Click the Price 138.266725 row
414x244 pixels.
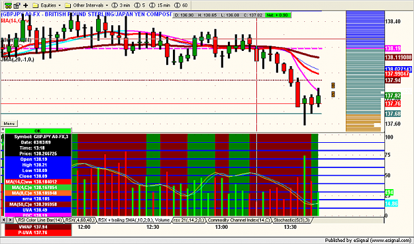[38, 153]
